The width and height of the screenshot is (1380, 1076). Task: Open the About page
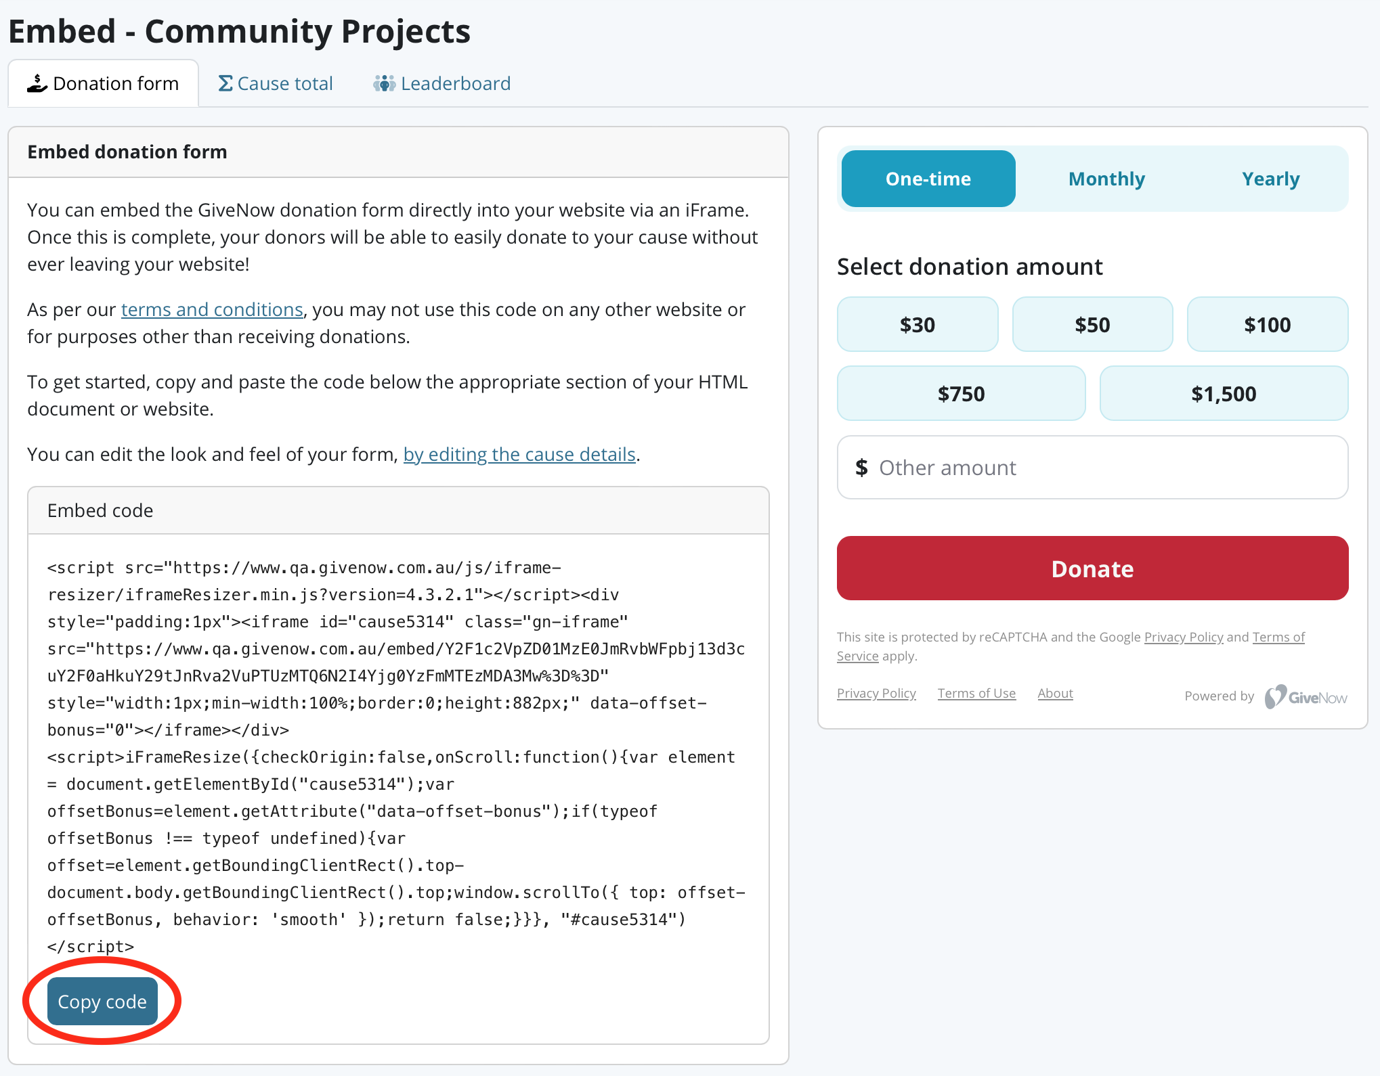(x=1055, y=693)
